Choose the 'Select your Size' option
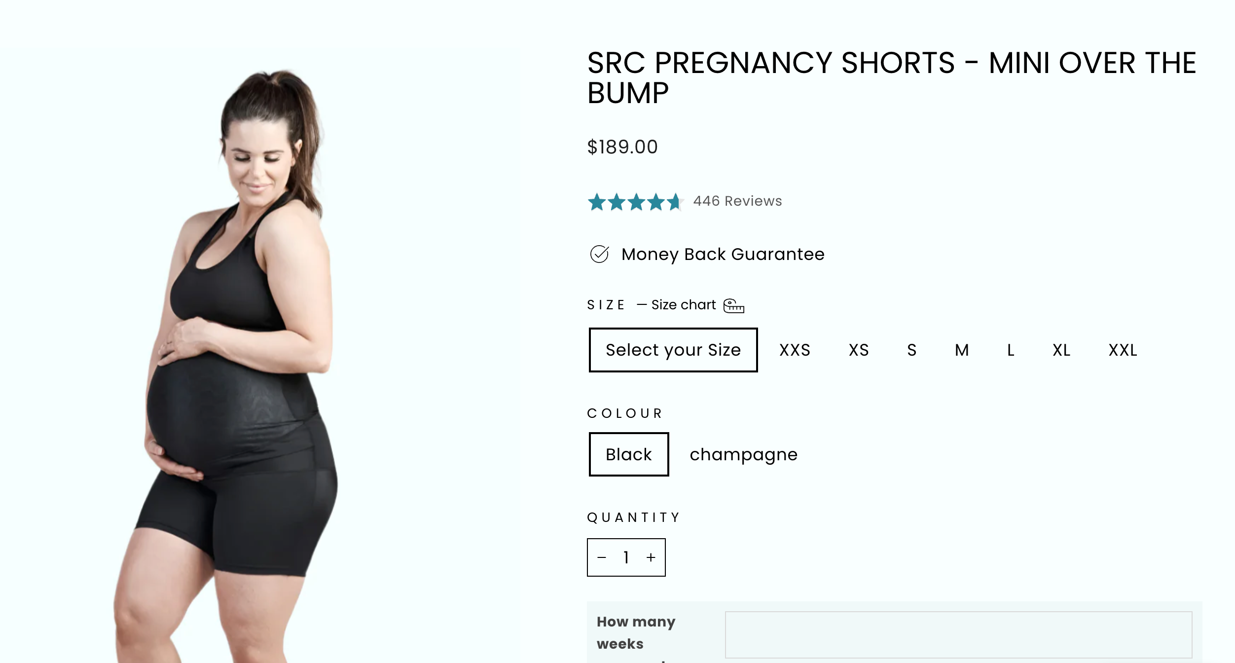The width and height of the screenshot is (1235, 663). (673, 350)
